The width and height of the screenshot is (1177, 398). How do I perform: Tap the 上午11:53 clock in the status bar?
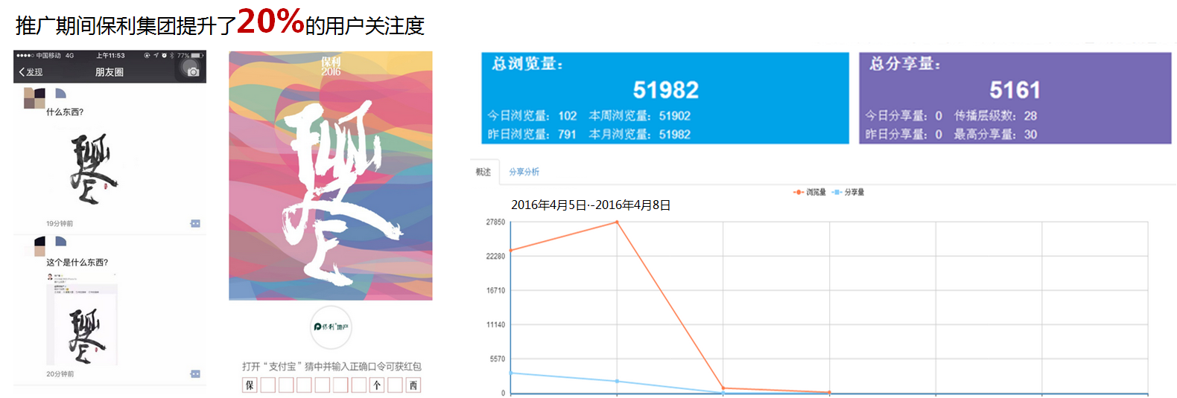(x=110, y=56)
